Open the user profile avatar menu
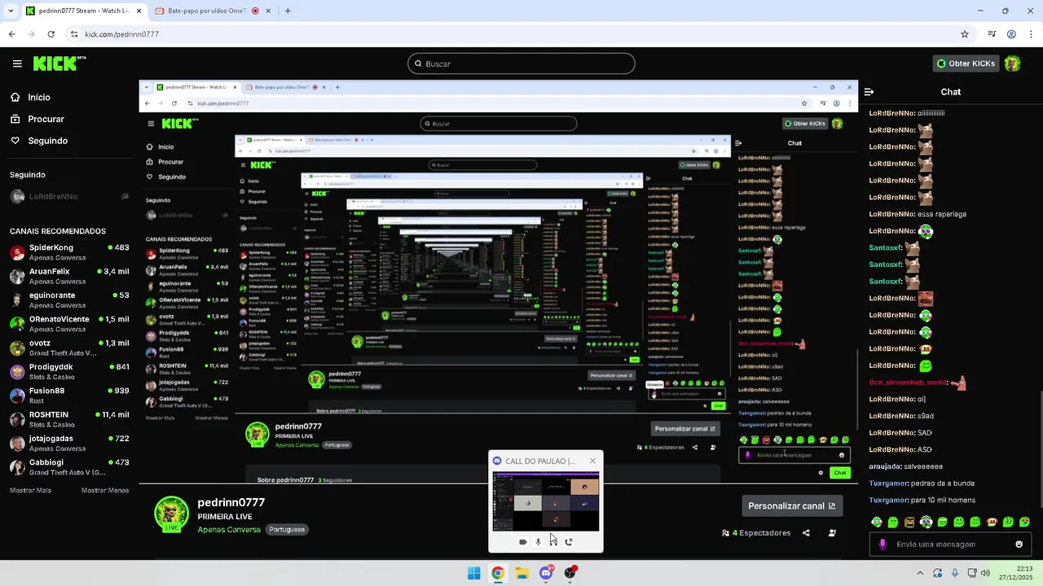This screenshot has height=586, width=1043. tap(1013, 63)
